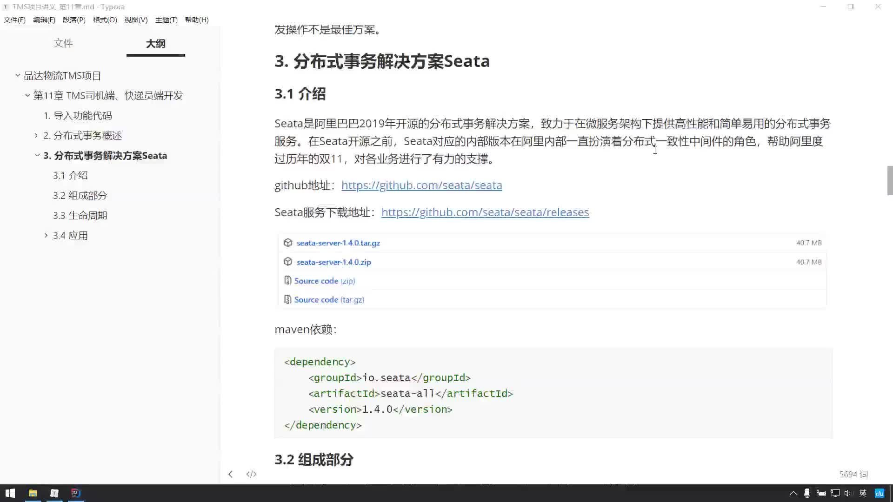Viewport: 893px width, 502px height.
Task: Toggle source code mode icon
Action: (251, 474)
